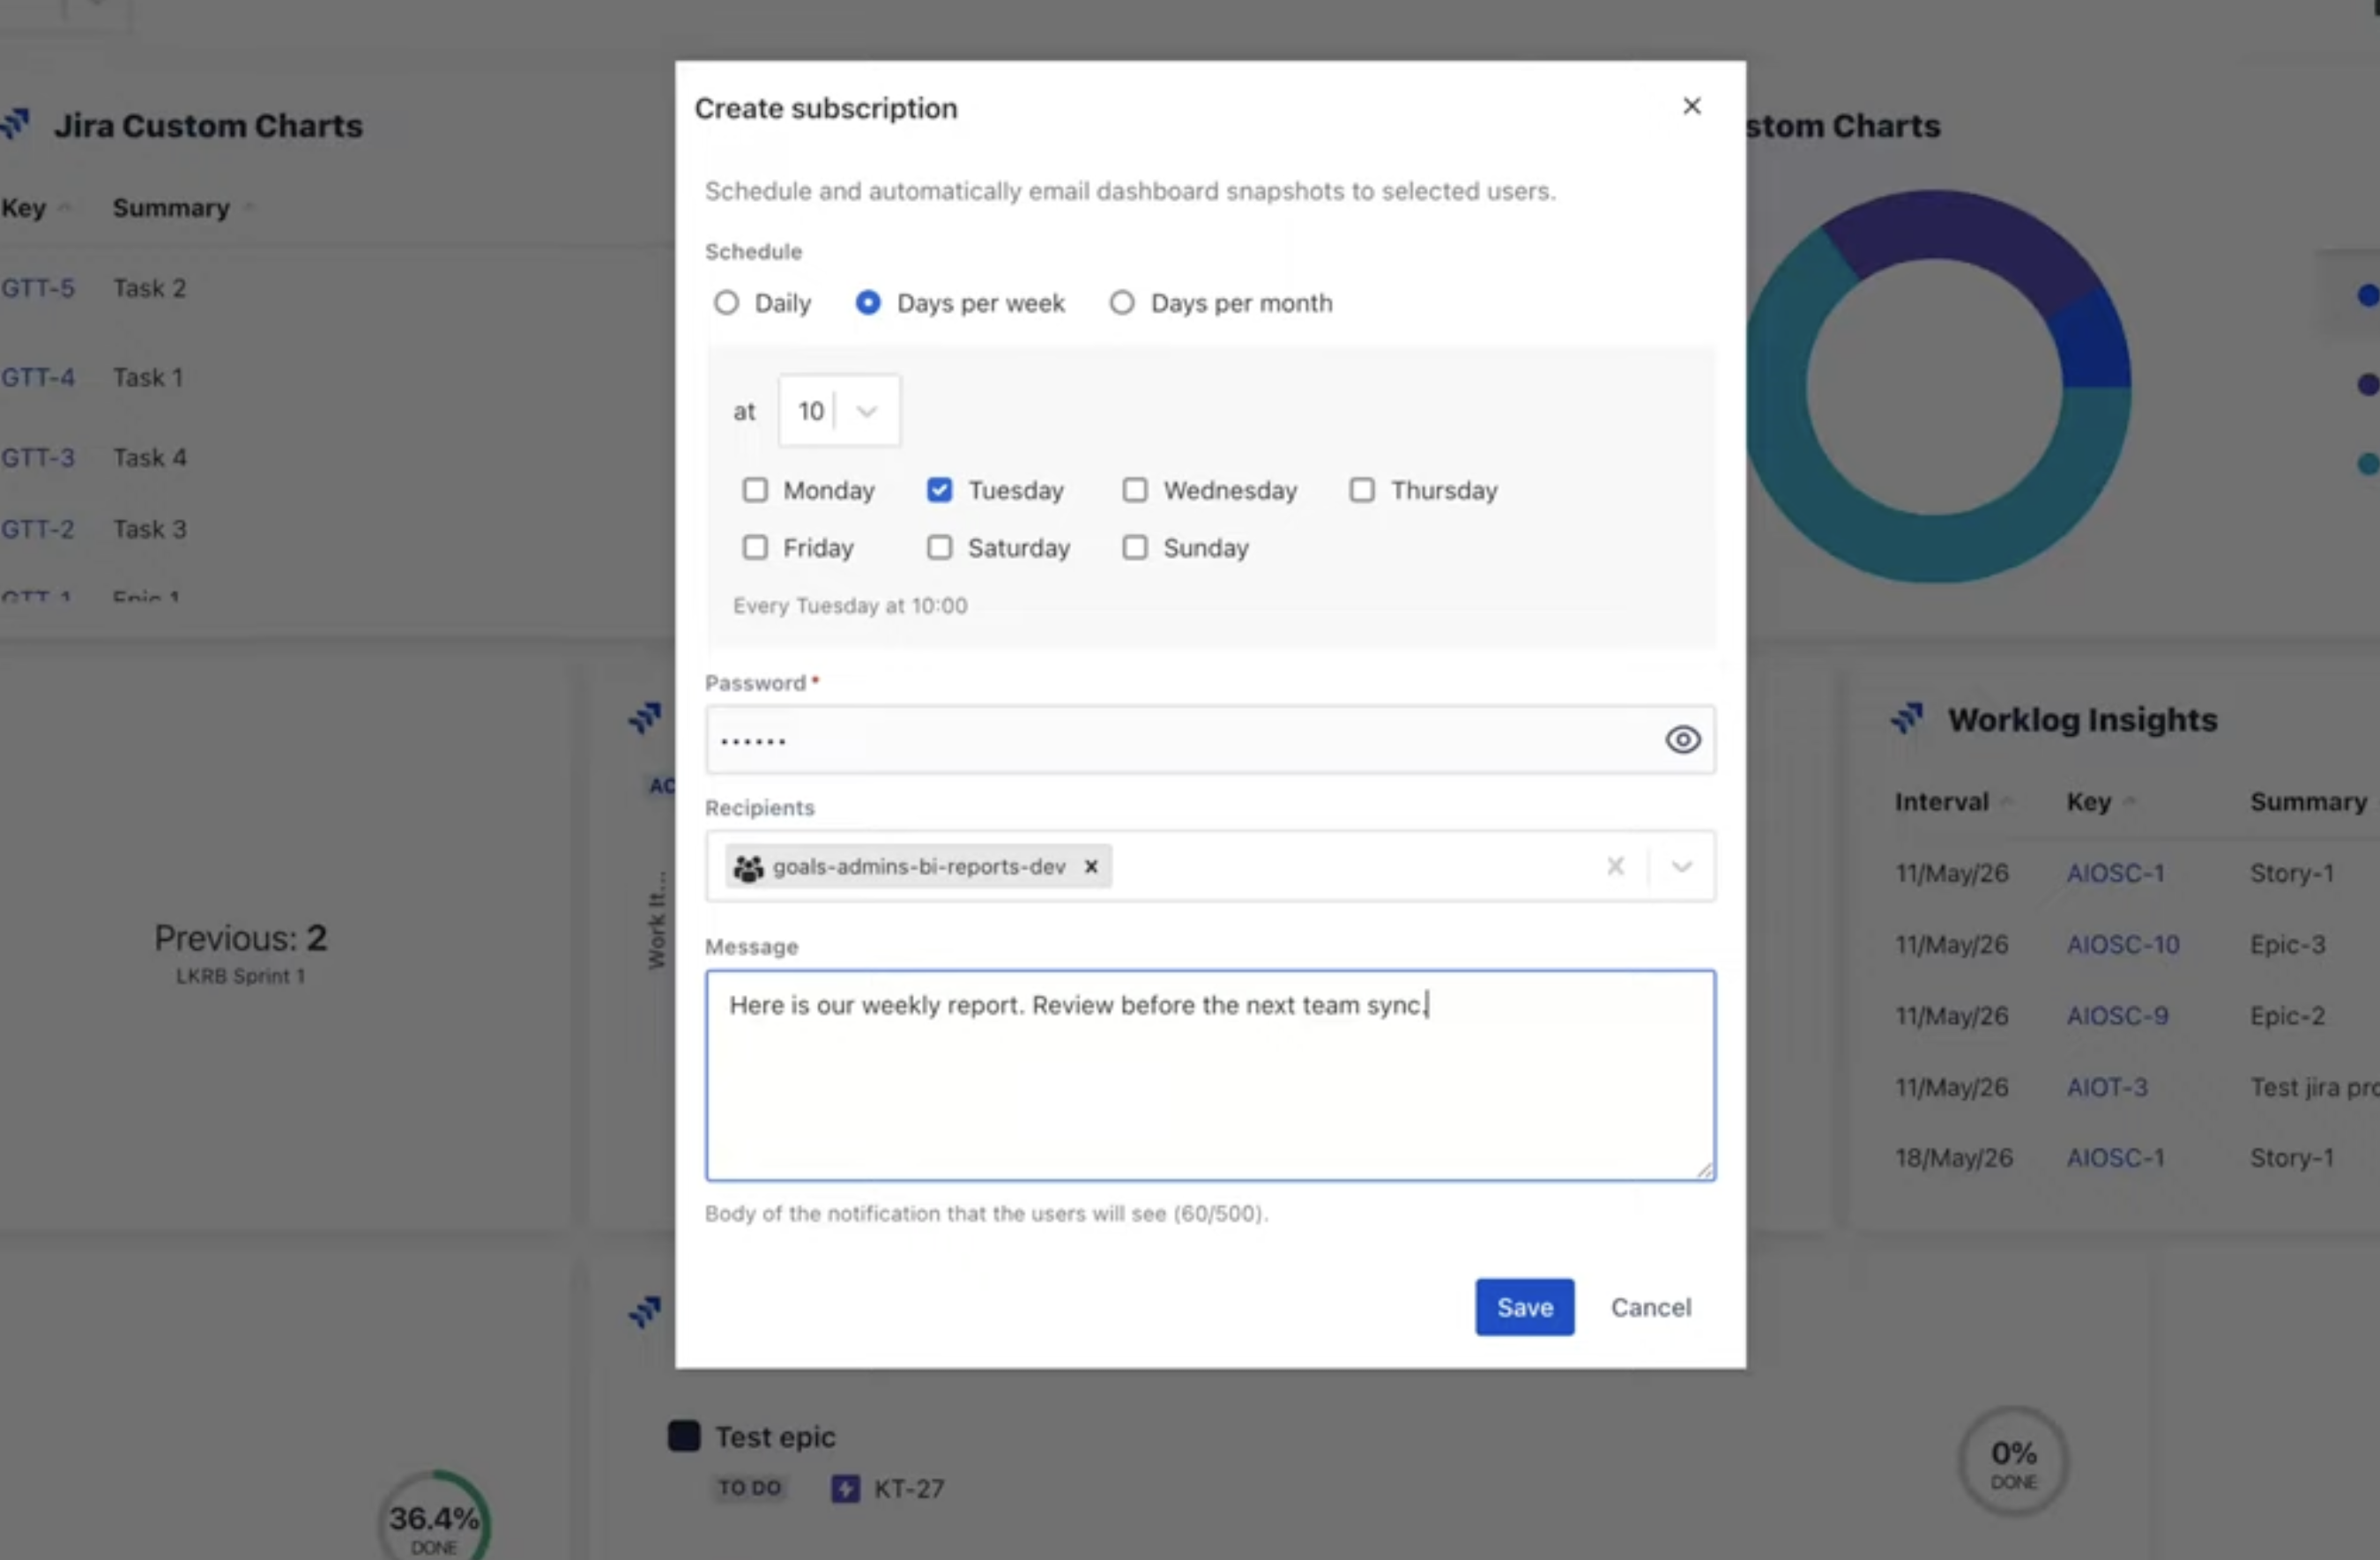Remove goals-admins-bi-reports-dev recipient chip
This screenshot has height=1560, width=2380.
(x=1091, y=866)
